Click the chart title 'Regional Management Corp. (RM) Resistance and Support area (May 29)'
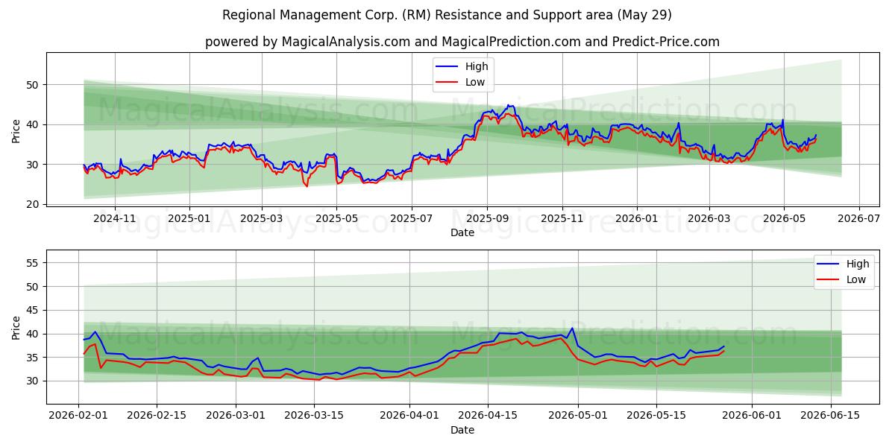The image size is (895, 447). click(x=447, y=15)
